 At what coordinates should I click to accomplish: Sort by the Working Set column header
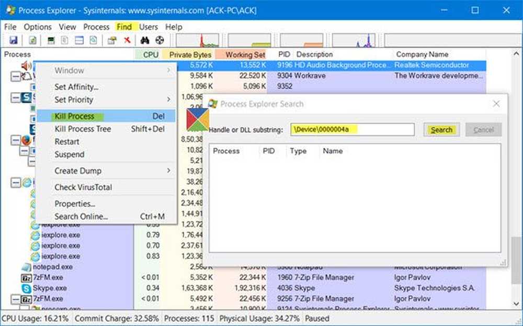click(x=242, y=54)
